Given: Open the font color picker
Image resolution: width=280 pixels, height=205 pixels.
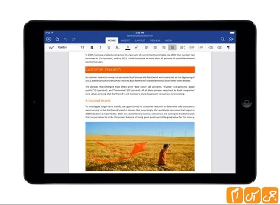Looking at the screenshot, I should pos(127,47).
